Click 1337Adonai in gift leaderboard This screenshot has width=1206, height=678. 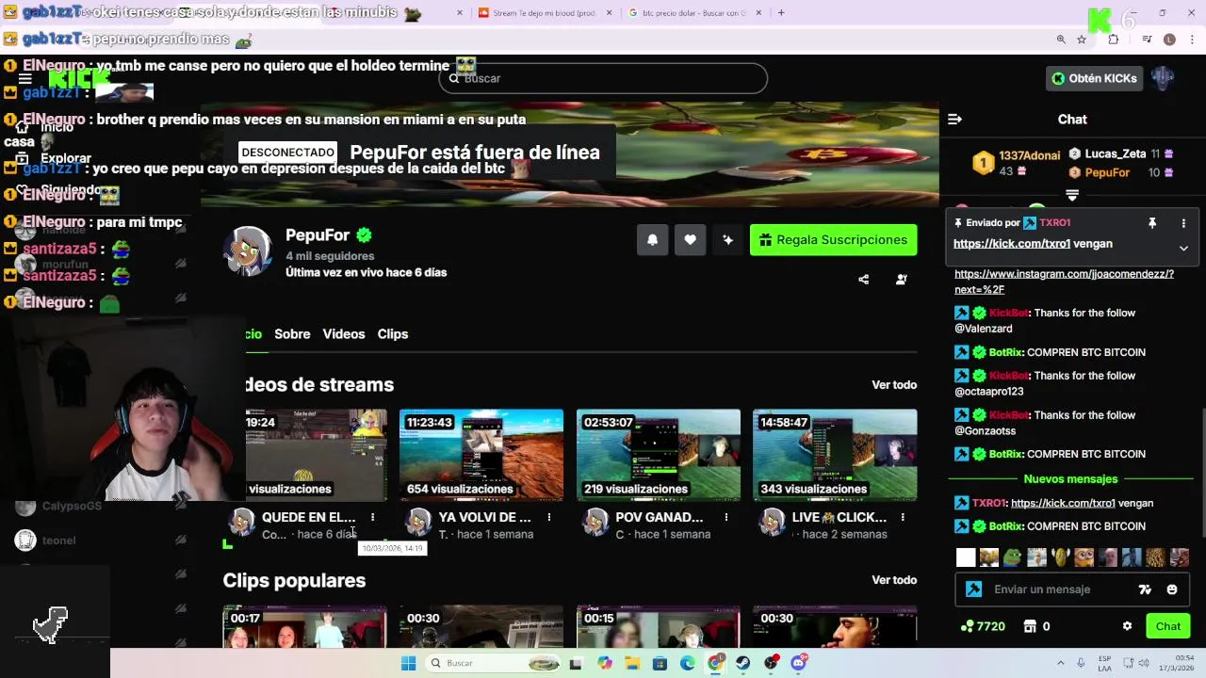(x=1029, y=155)
